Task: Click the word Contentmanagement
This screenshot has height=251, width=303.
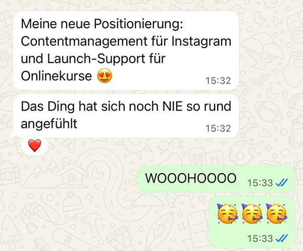Action: tap(84, 41)
